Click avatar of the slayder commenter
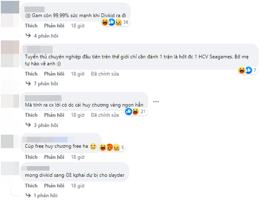This screenshot has width=275, height=200. [x=10, y=169]
